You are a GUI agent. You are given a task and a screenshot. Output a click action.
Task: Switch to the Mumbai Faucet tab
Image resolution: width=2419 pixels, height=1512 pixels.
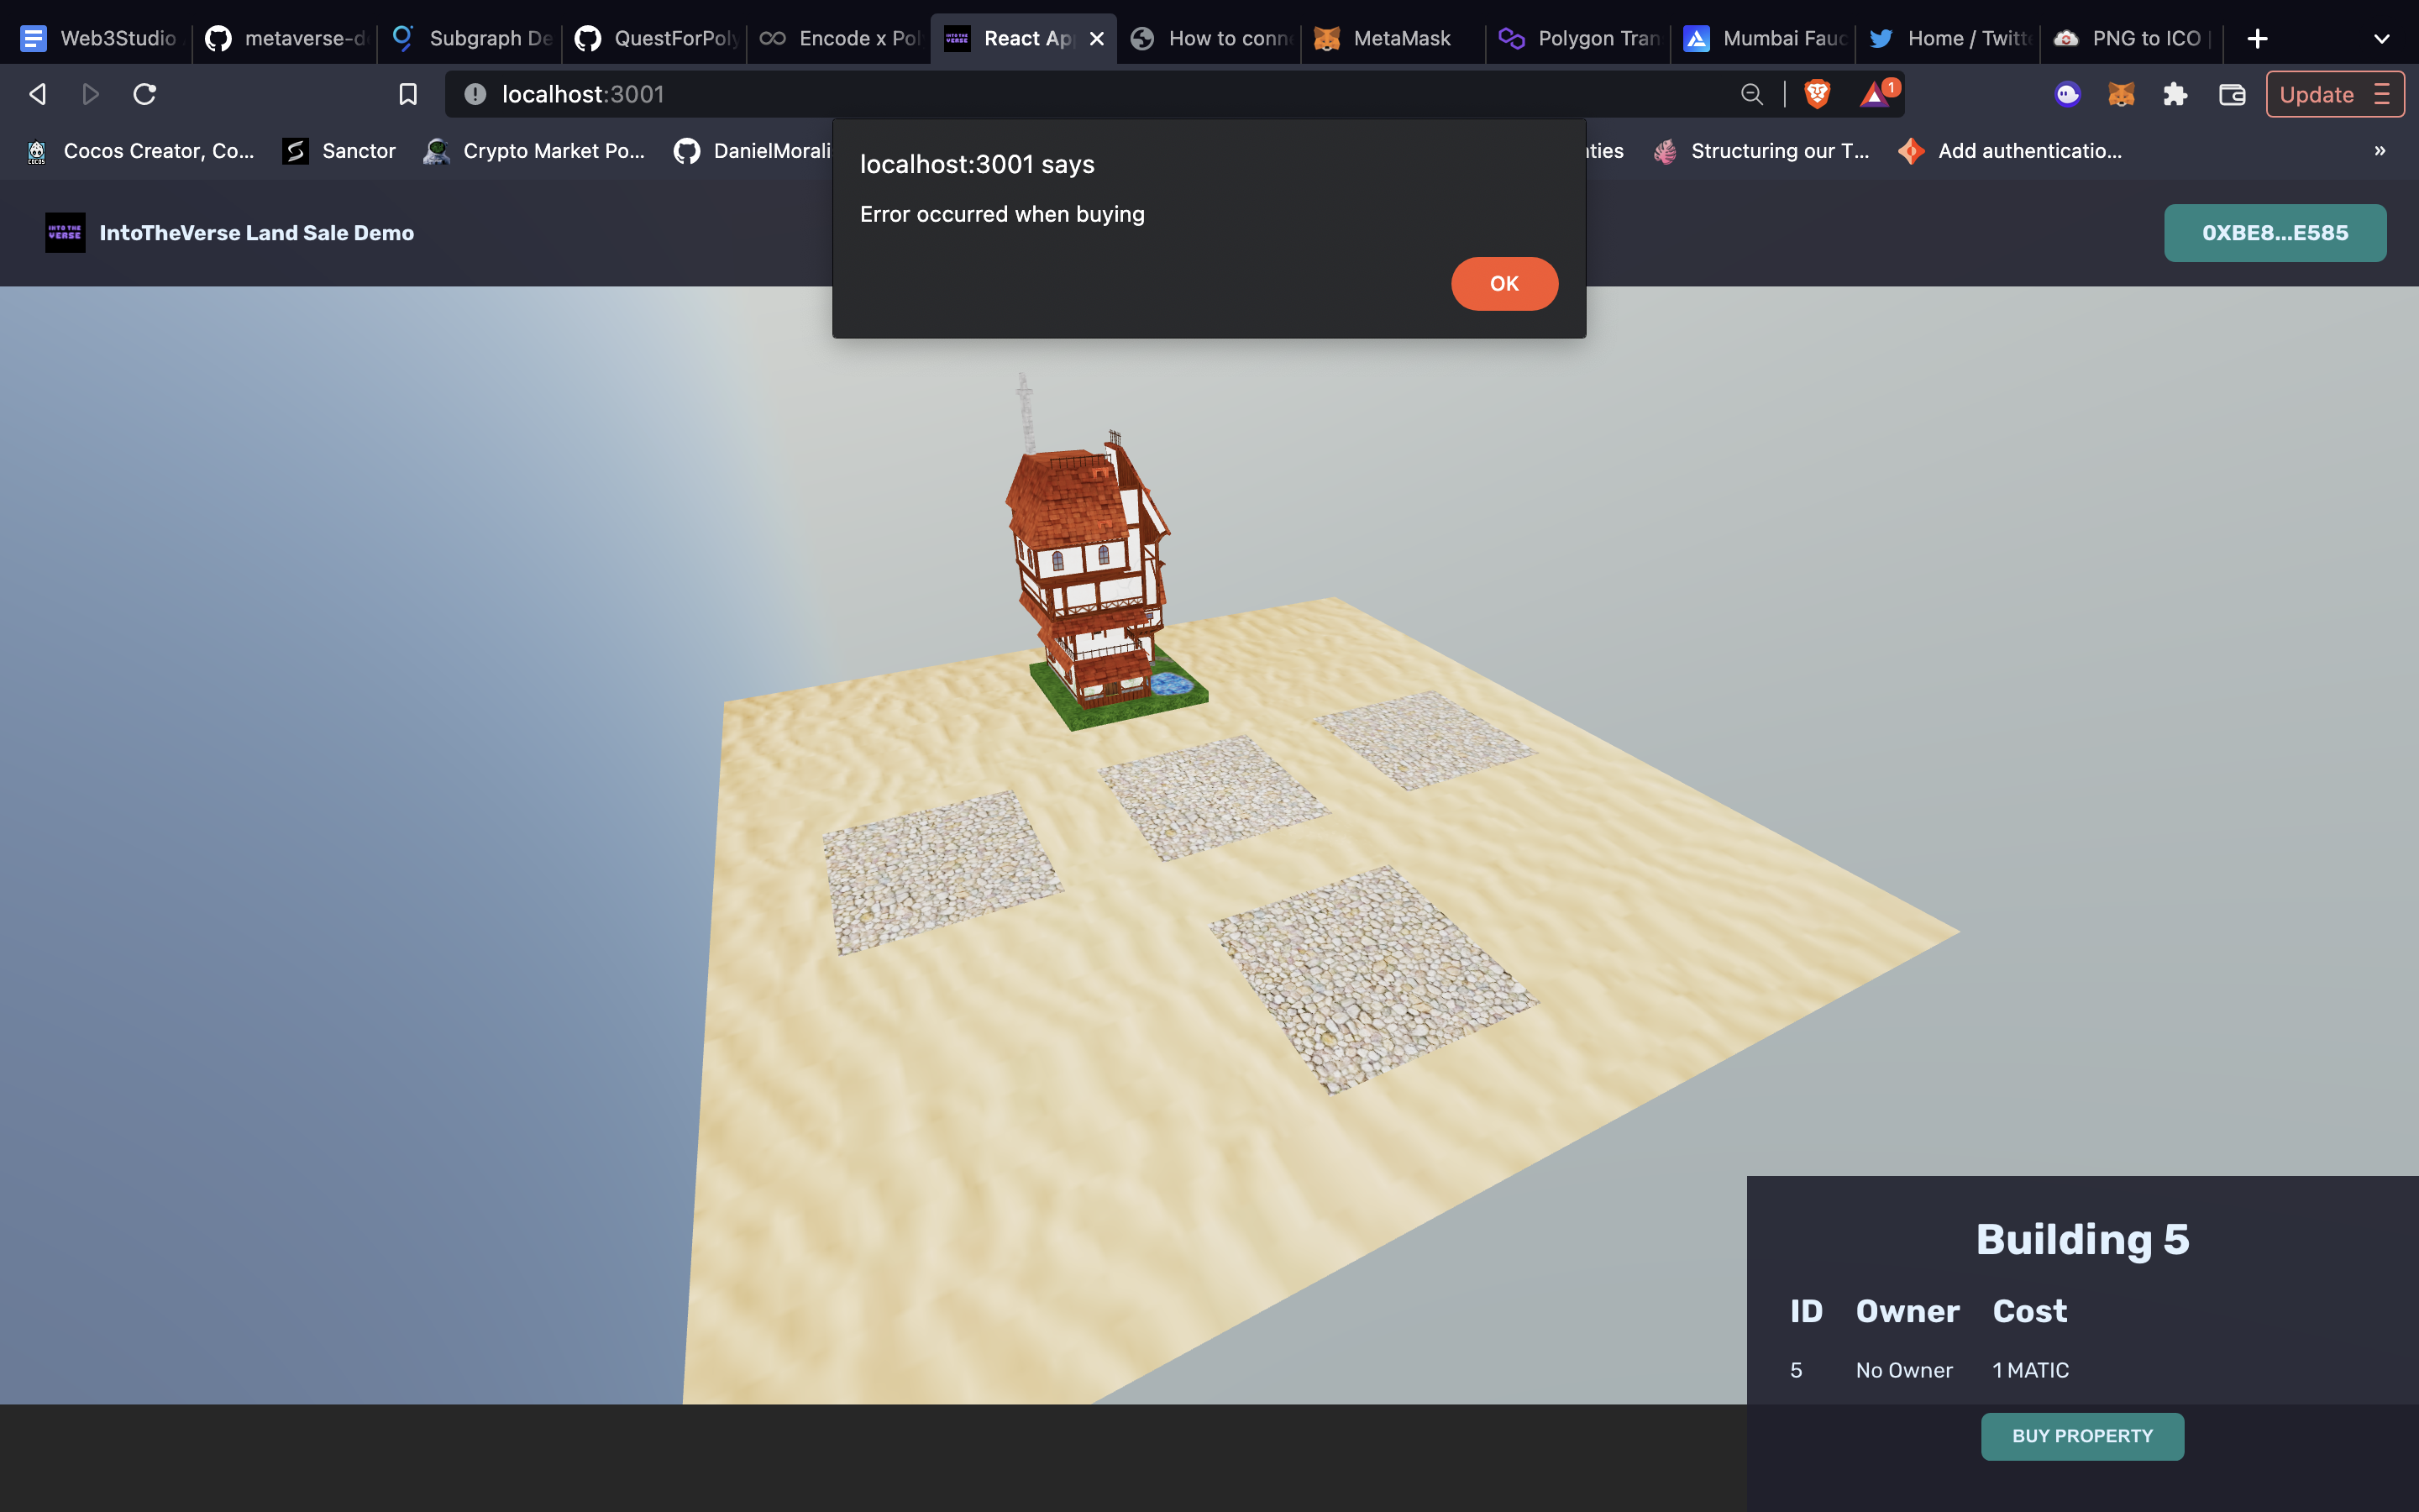(x=1764, y=38)
